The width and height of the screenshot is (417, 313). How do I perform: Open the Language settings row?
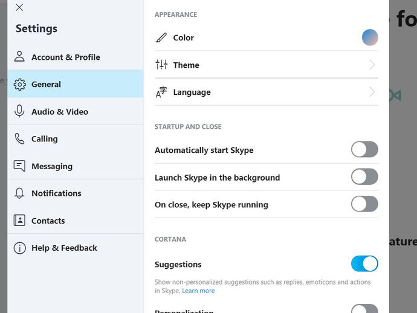(266, 92)
